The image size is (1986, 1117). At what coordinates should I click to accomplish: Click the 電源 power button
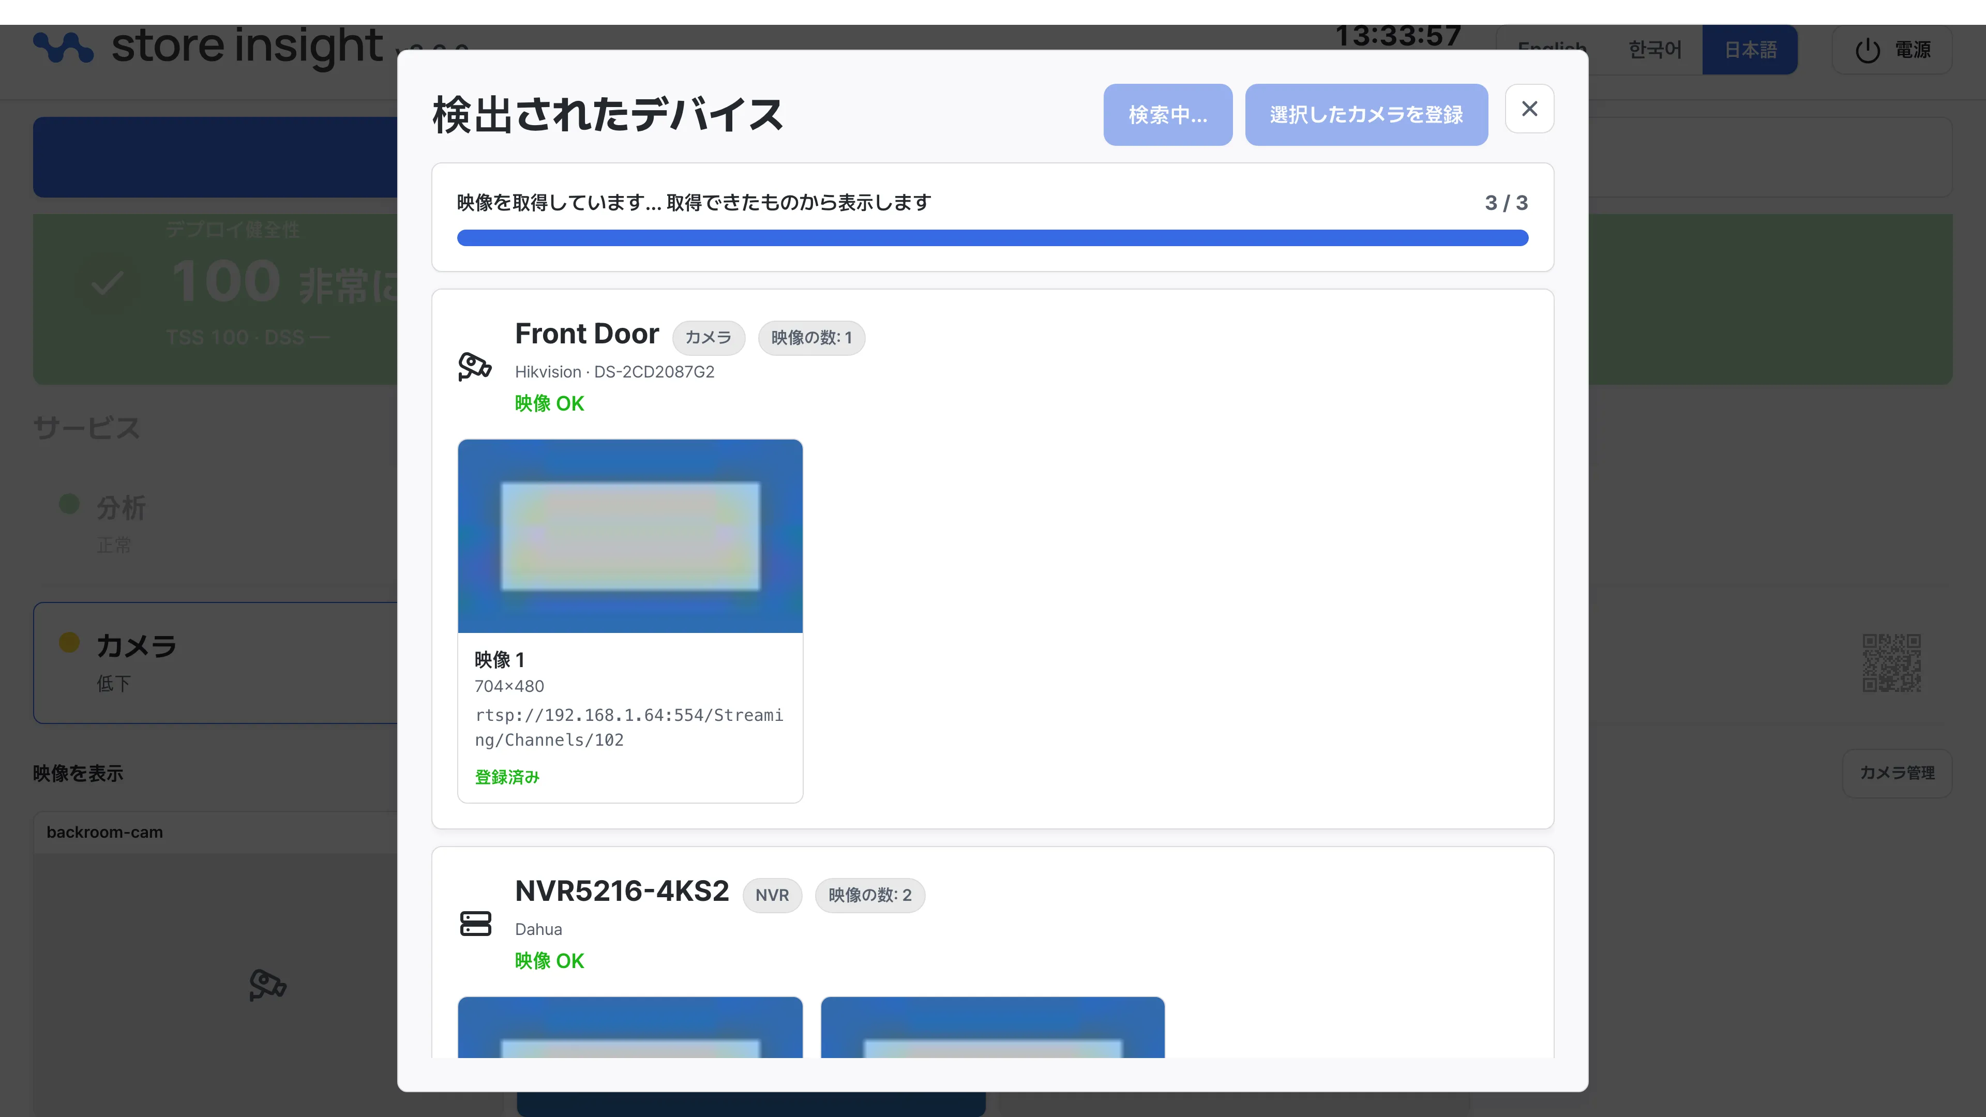1892,50
